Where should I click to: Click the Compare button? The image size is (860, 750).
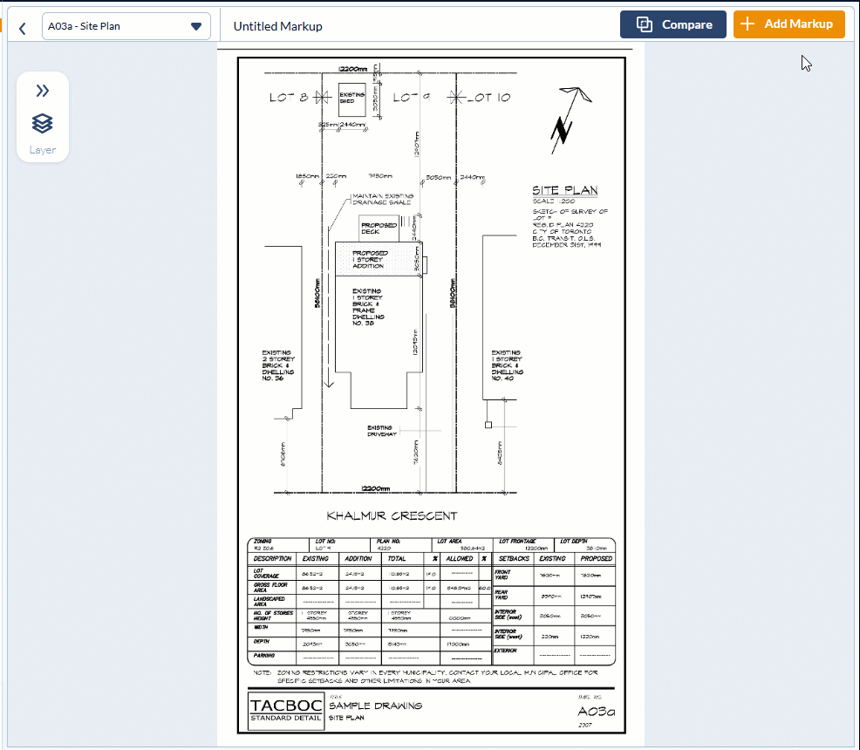coord(673,24)
